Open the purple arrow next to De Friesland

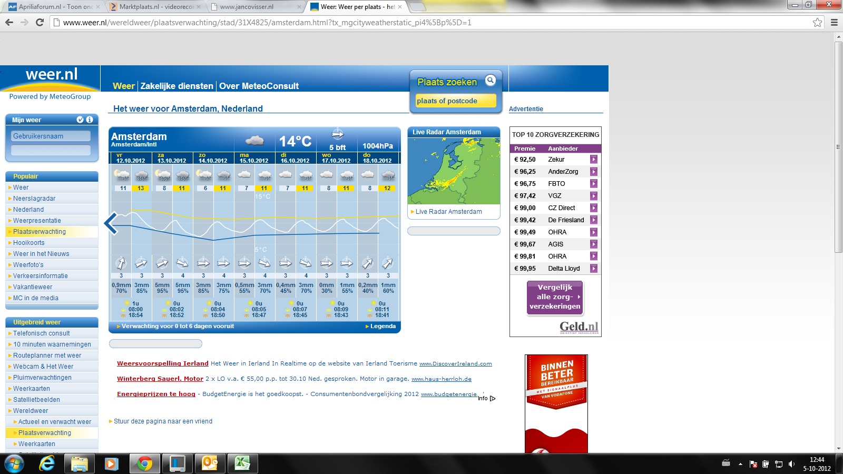click(594, 220)
